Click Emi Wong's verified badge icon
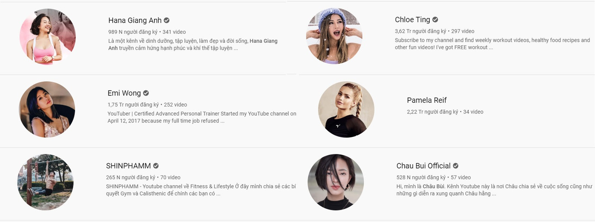The width and height of the screenshot is (595, 222). point(146,93)
